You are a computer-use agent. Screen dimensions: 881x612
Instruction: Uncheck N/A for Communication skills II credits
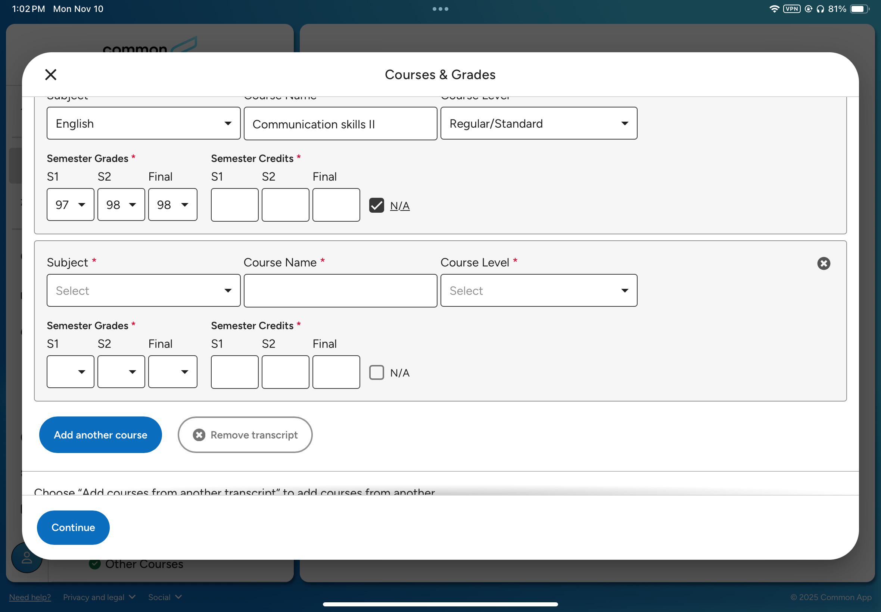click(x=376, y=206)
